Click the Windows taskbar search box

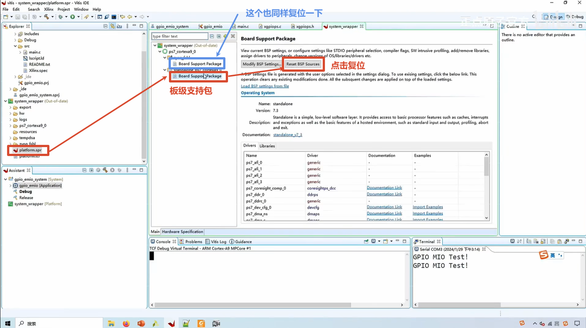click(x=59, y=324)
